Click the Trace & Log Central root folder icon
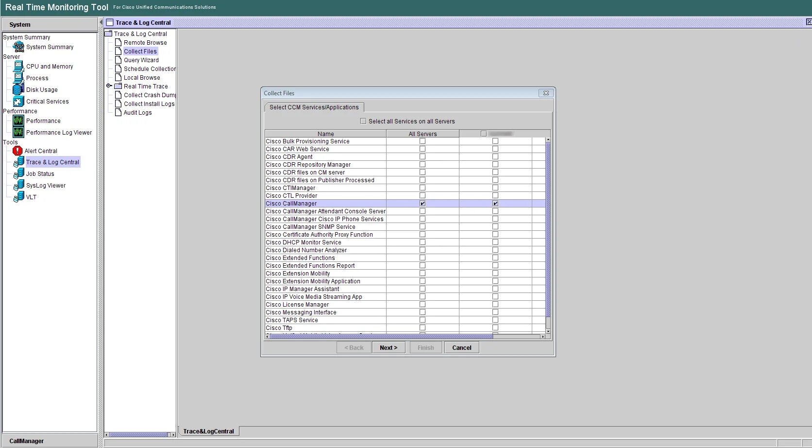 109,34
